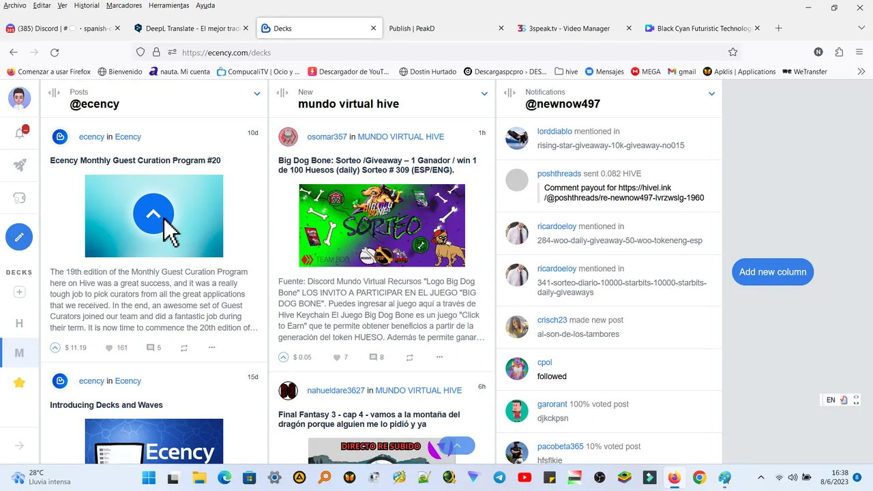Viewport: 873px width, 491px height.
Task: Open the volume control in system tray
Action: coord(793,477)
